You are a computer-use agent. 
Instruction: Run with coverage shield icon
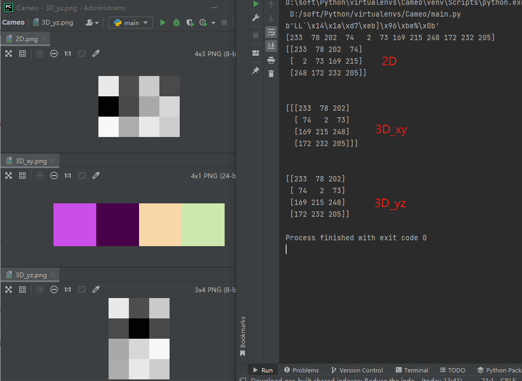pyautogui.click(x=190, y=22)
